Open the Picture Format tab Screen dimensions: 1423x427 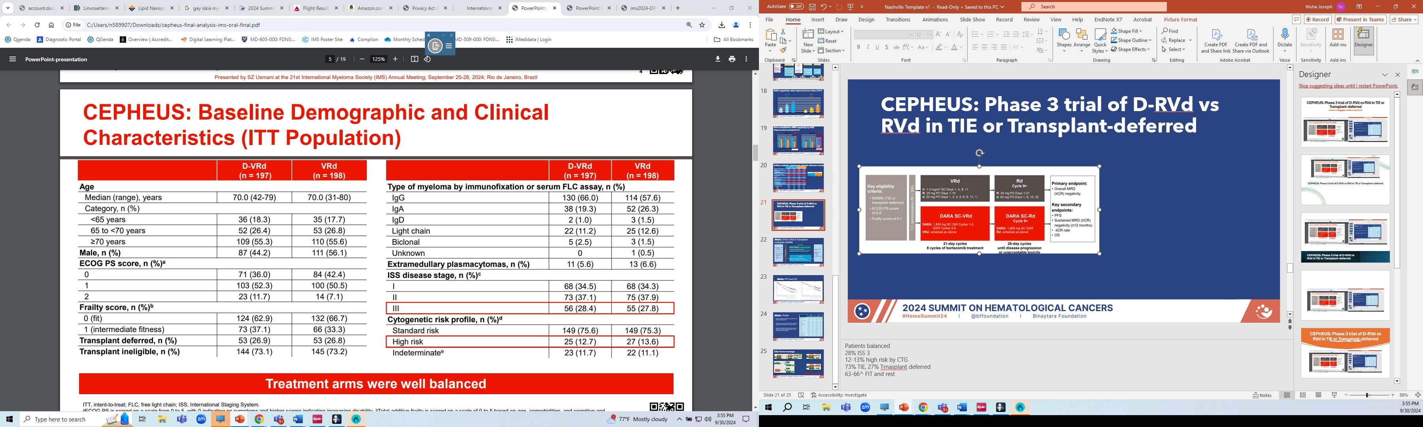[1180, 19]
